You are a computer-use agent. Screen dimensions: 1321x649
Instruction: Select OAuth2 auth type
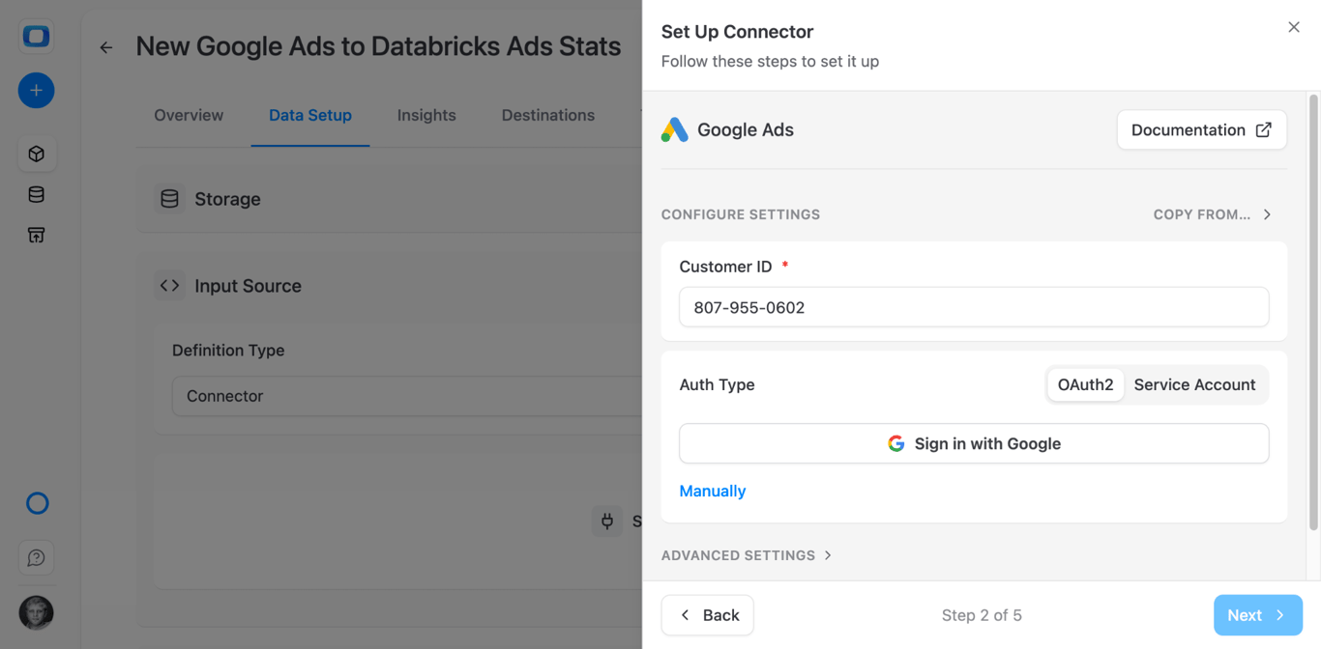[1085, 384]
